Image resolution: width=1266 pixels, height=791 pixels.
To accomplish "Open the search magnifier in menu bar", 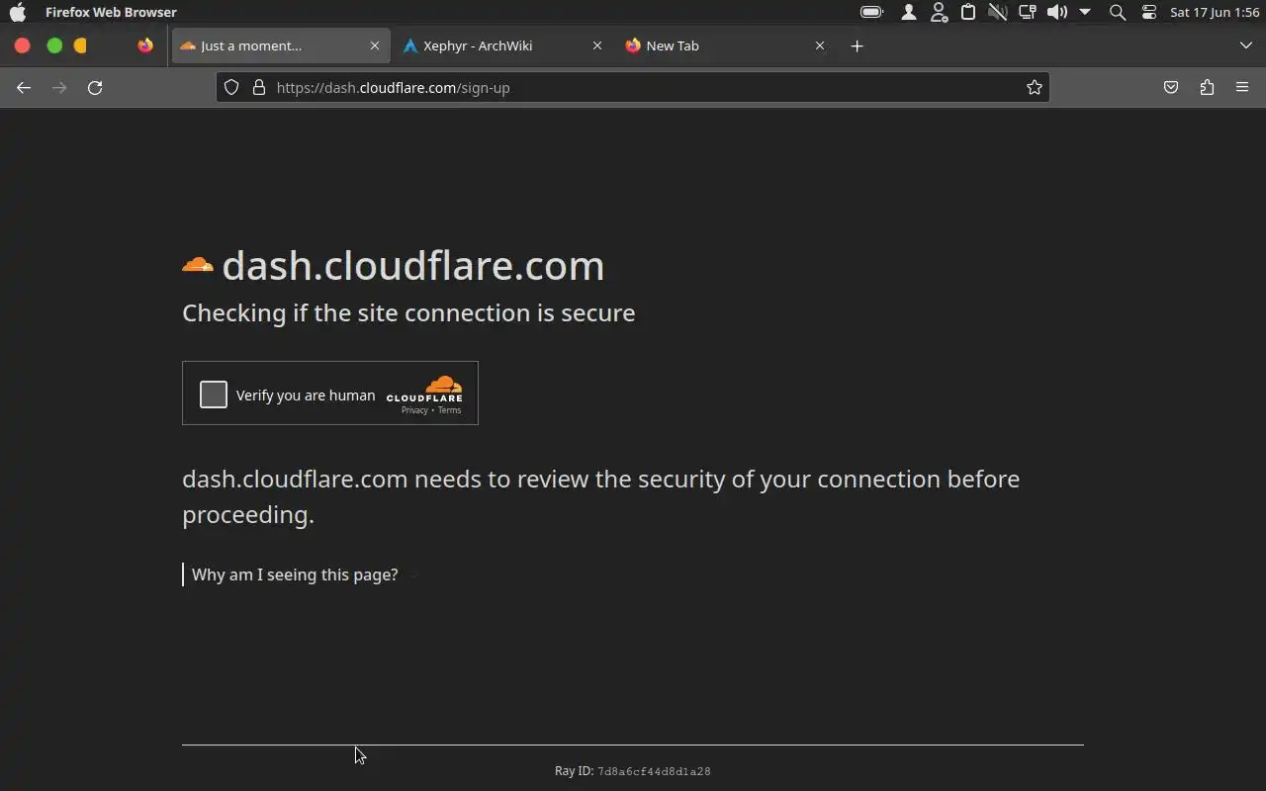I will pos(1118,12).
